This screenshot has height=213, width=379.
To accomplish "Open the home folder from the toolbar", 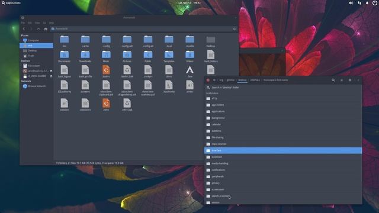I will (x=46, y=29).
